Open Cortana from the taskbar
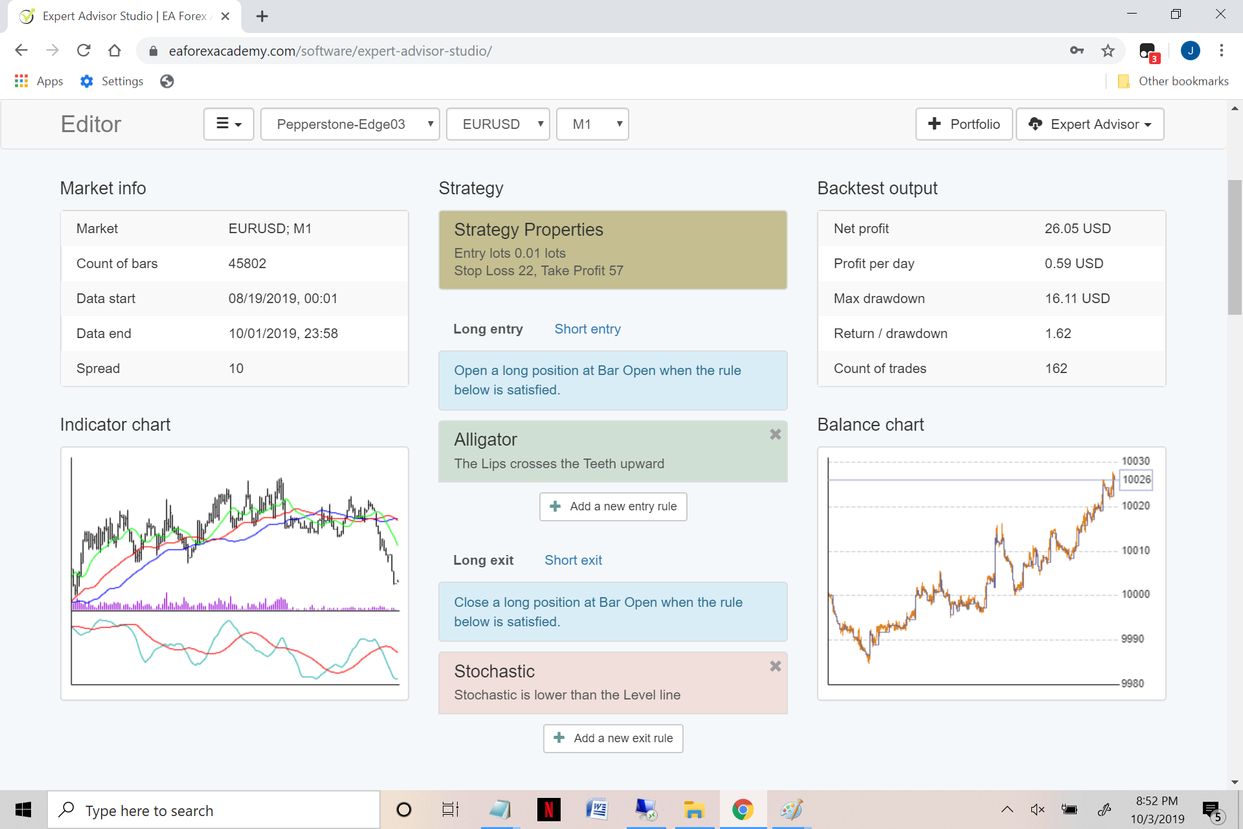 [x=404, y=810]
